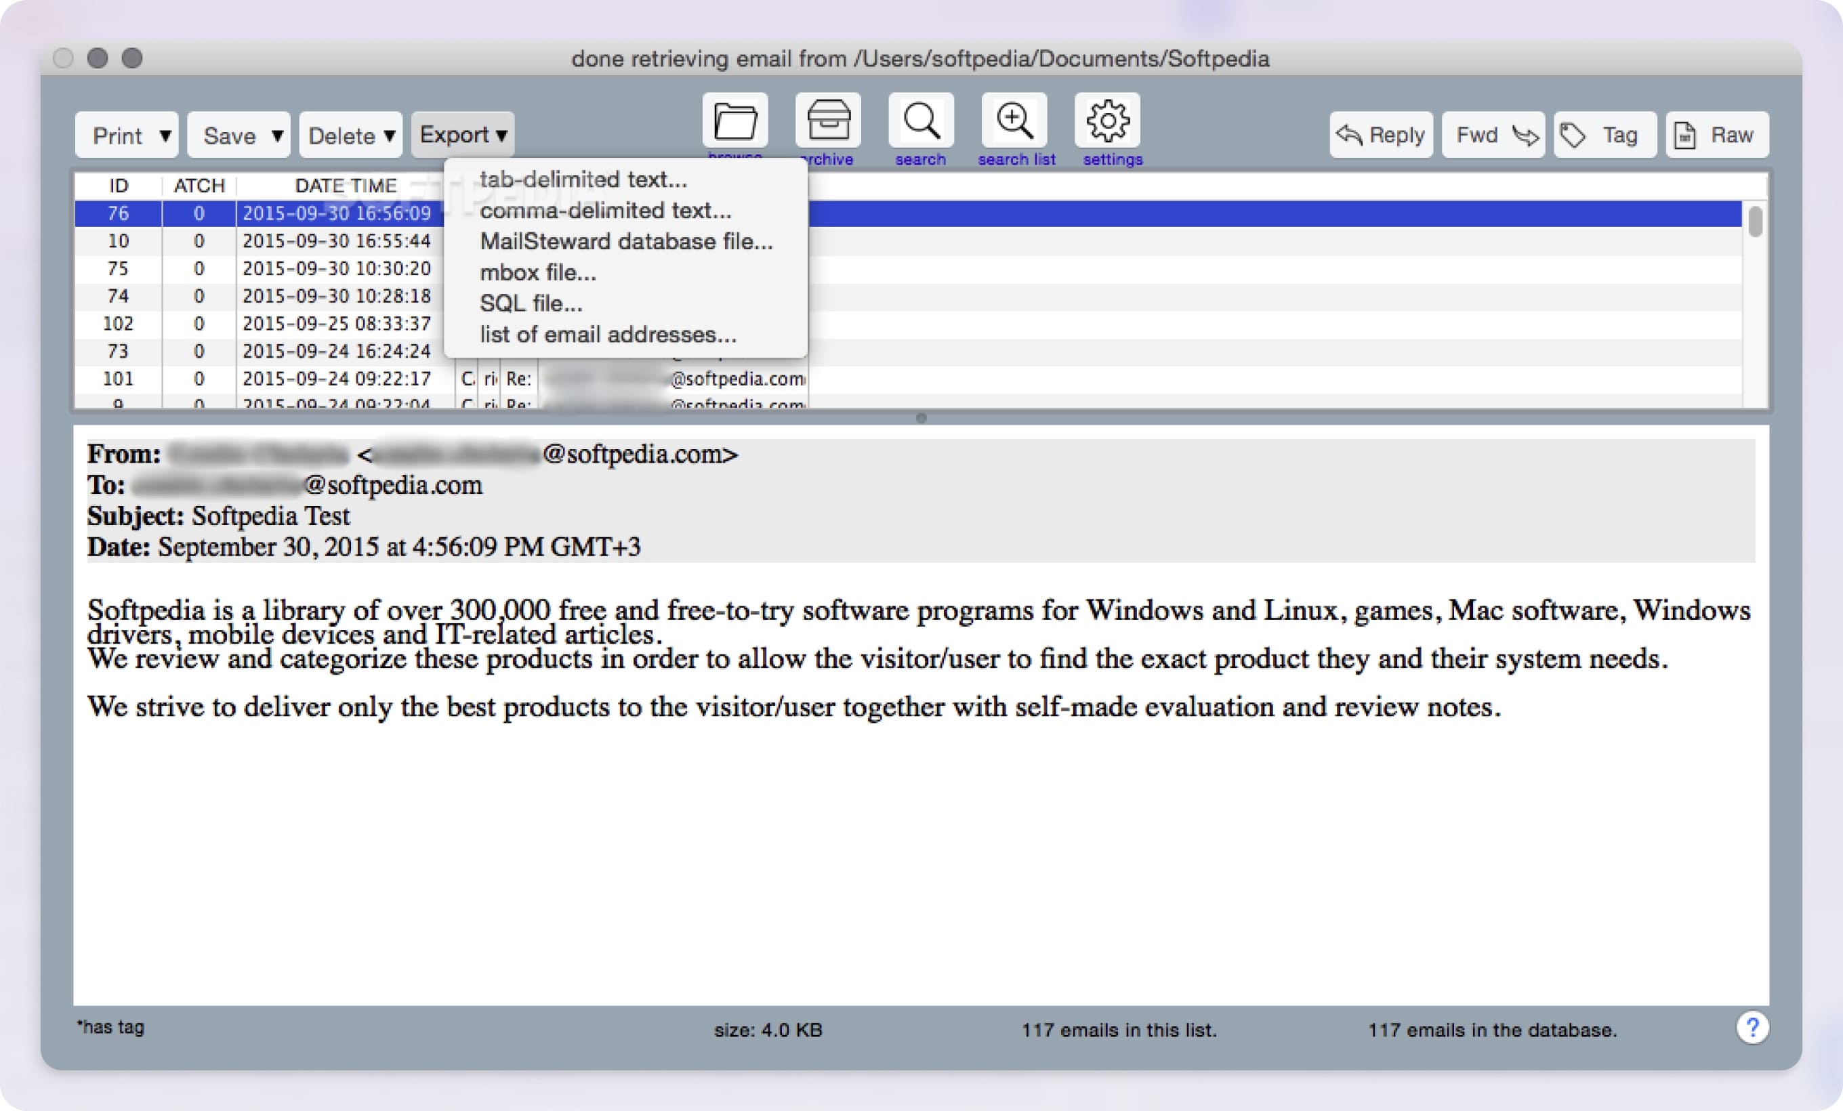
Task: Choose the mbox file export option
Action: tap(537, 272)
